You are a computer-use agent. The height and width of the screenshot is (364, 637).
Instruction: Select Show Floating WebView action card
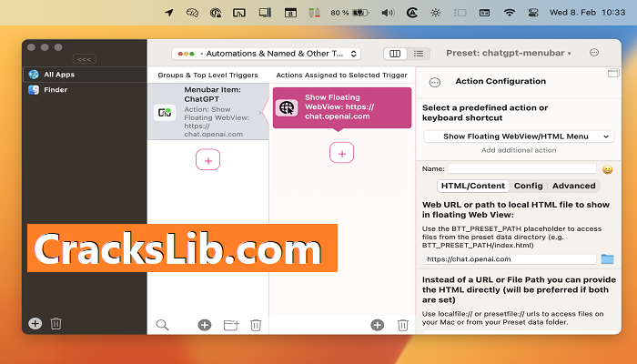(x=342, y=107)
